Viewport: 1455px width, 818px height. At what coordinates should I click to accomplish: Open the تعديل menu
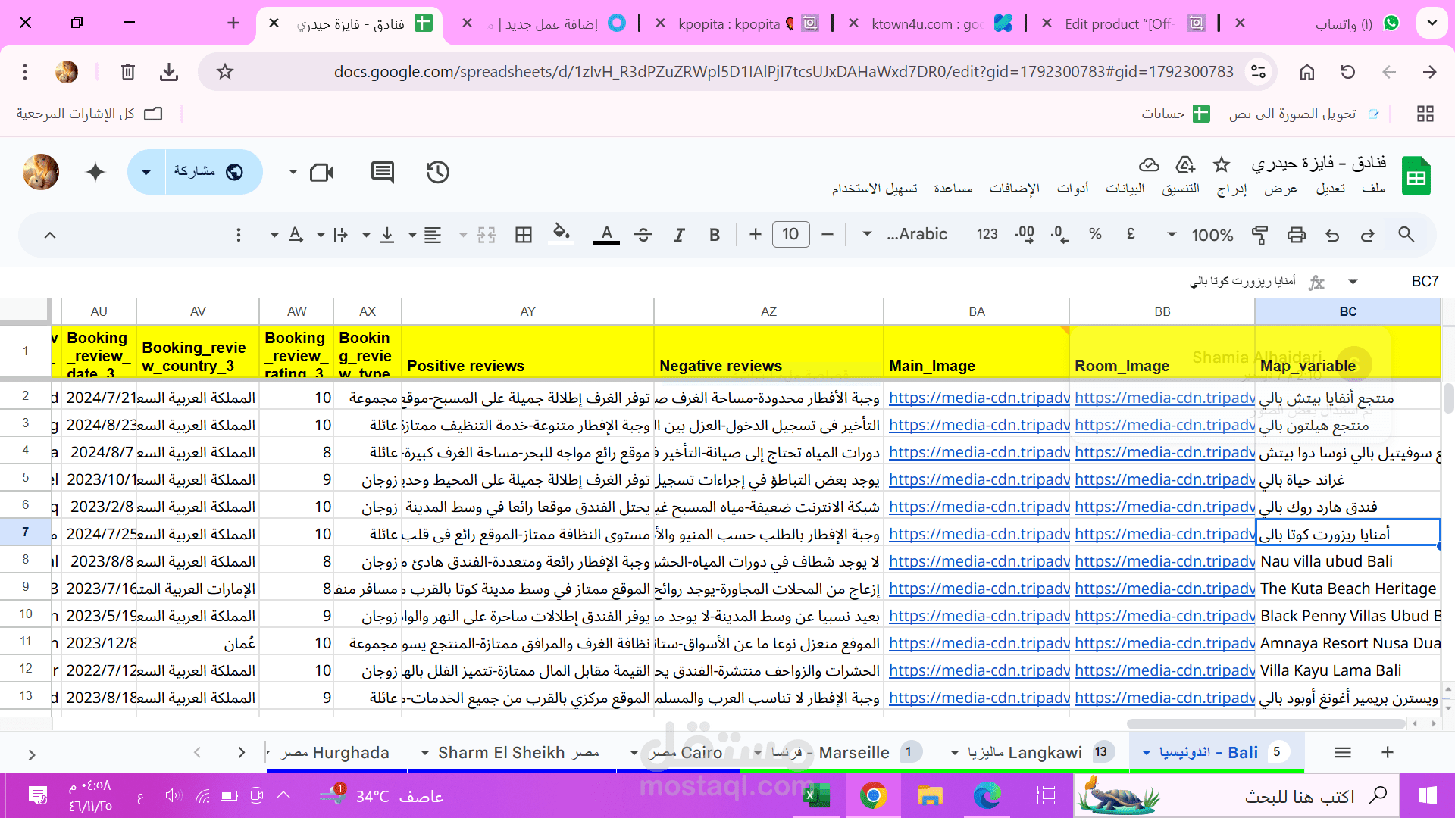coord(1331,189)
